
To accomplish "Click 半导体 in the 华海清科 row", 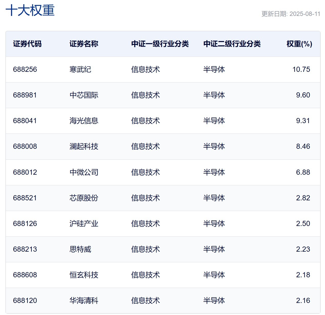I will pos(214,300).
